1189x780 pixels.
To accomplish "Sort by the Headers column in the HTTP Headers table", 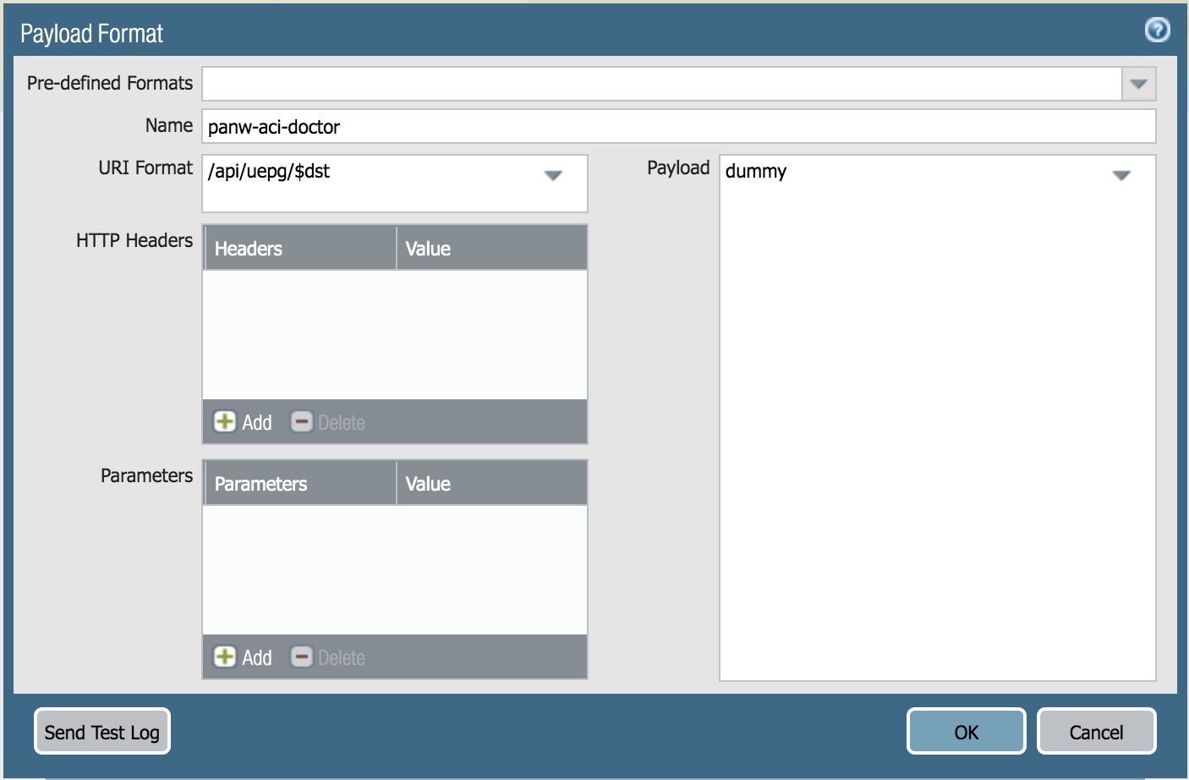I will 300,248.
